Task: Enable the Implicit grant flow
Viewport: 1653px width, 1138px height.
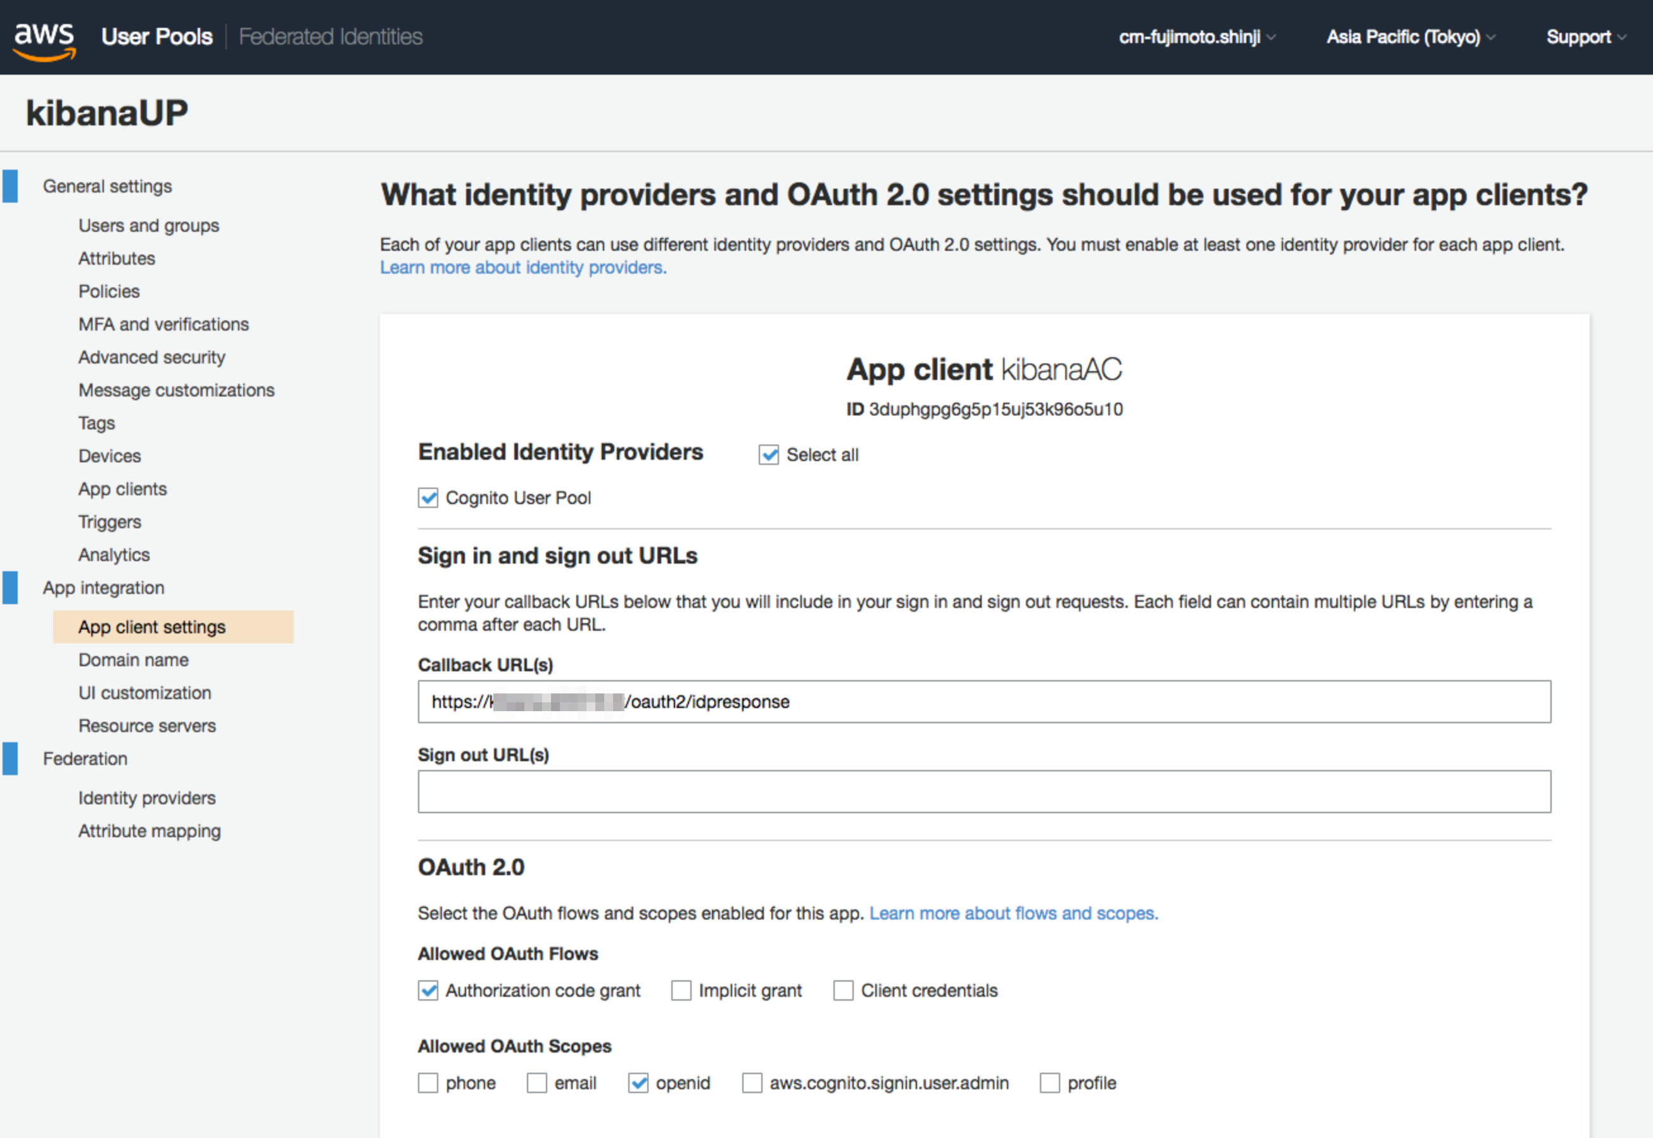Action: pyautogui.click(x=681, y=990)
